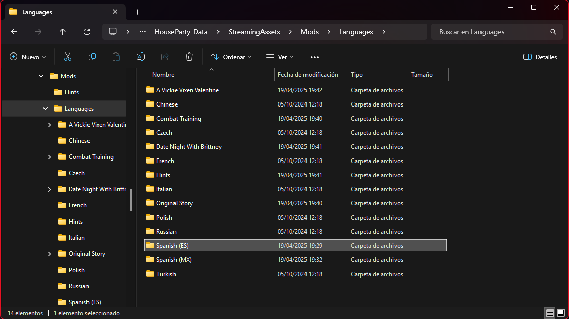Open the Ver dropdown menu
This screenshot has width=569, height=319.
(x=280, y=57)
